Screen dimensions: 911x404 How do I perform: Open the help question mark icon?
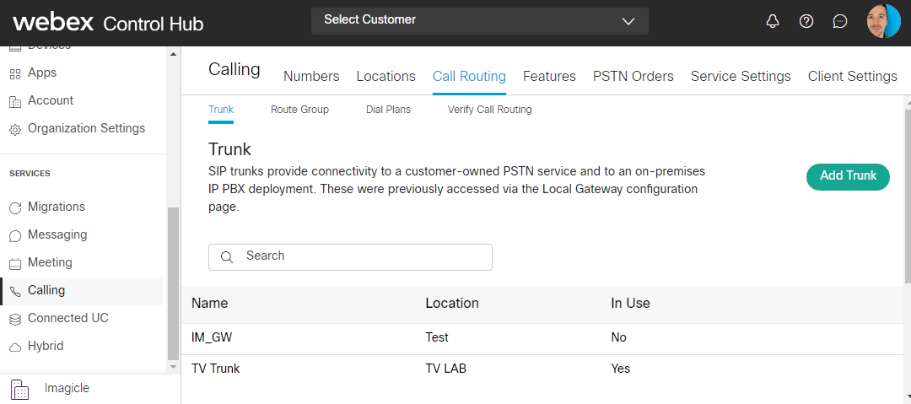[806, 21]
